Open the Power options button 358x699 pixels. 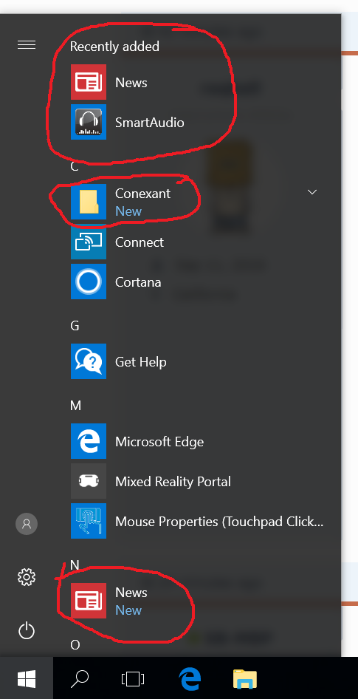27,631
